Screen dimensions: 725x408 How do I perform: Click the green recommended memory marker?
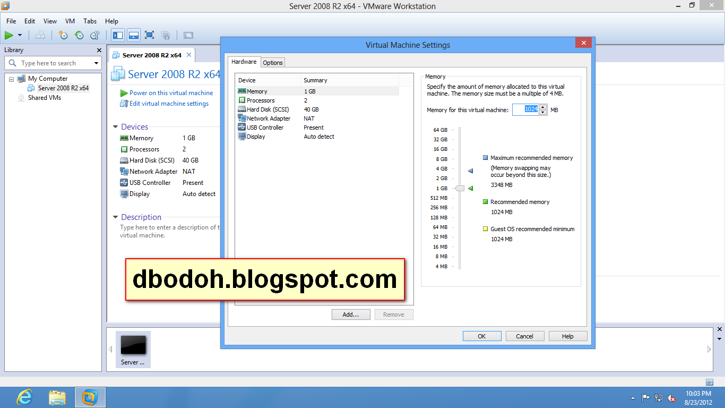coord(470,188)
